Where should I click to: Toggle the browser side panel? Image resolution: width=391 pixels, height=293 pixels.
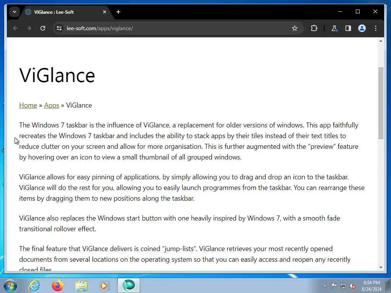(348, 28)
